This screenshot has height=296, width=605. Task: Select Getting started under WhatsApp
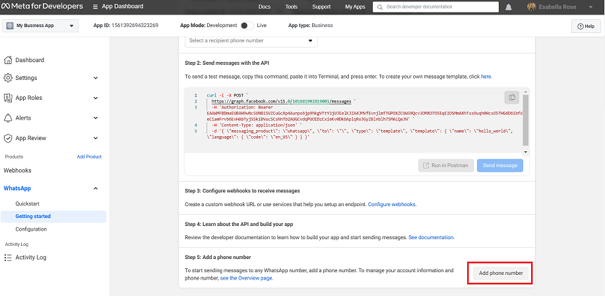coord(53,217)
